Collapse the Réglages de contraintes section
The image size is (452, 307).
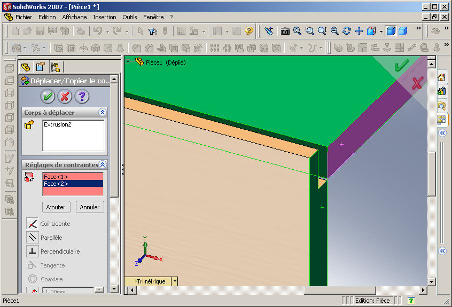click(103, 164)
